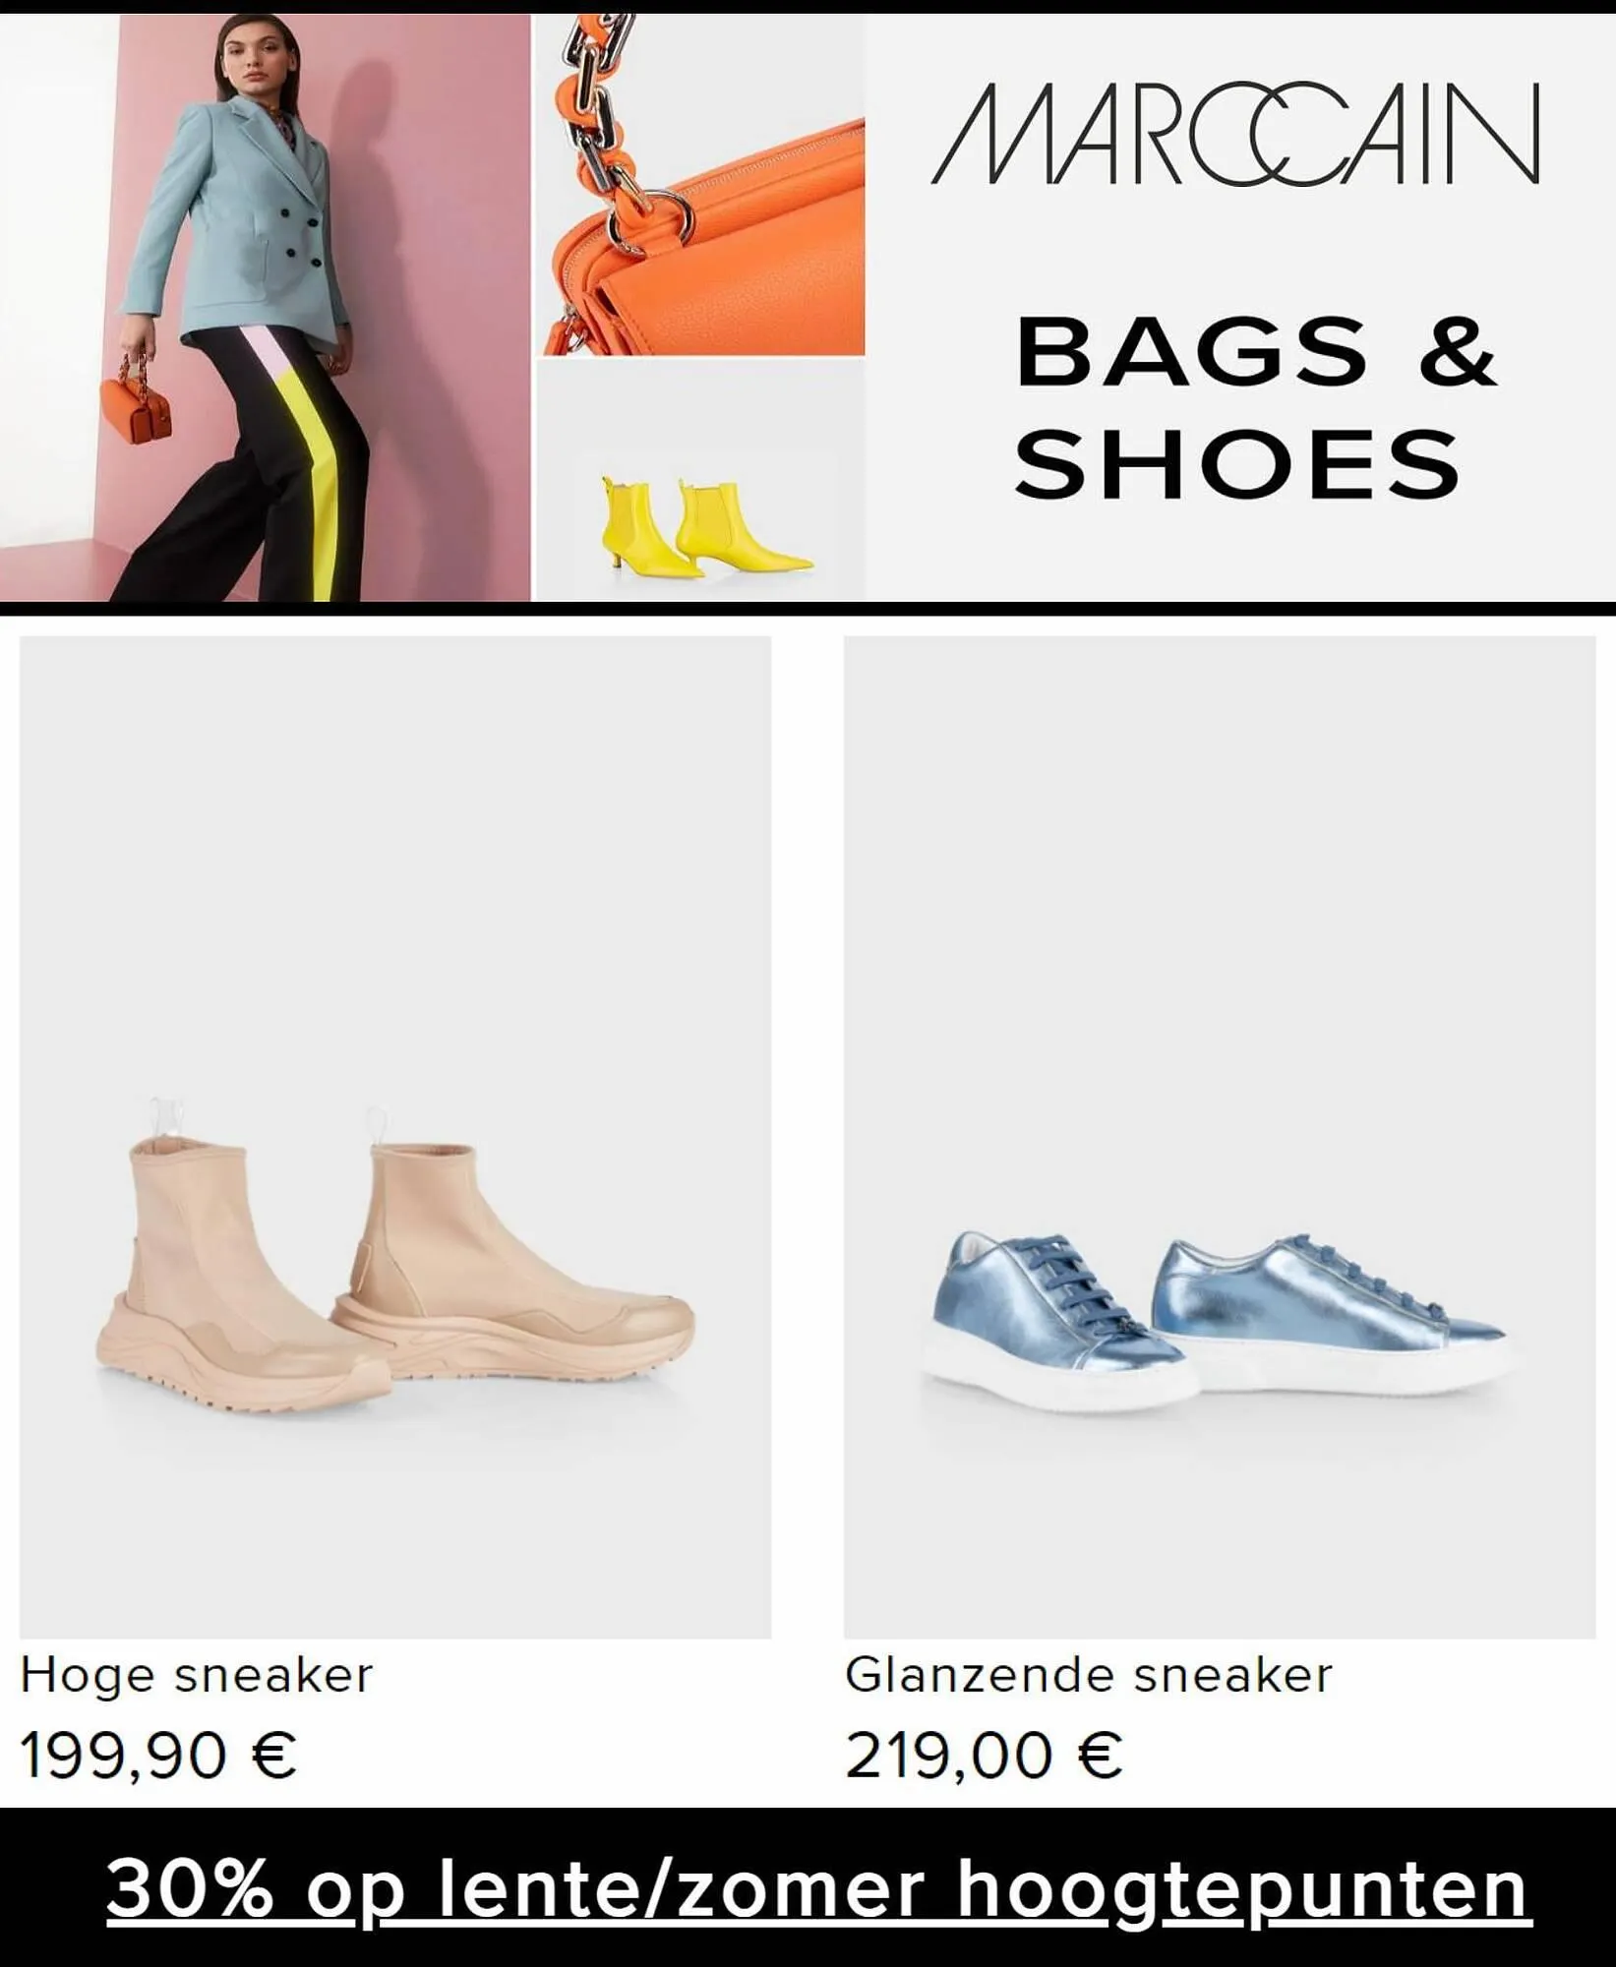Open the metallic blue sneaker product image
The width and height of the screenshot is (1616, 1967).
(1220, 1136)
